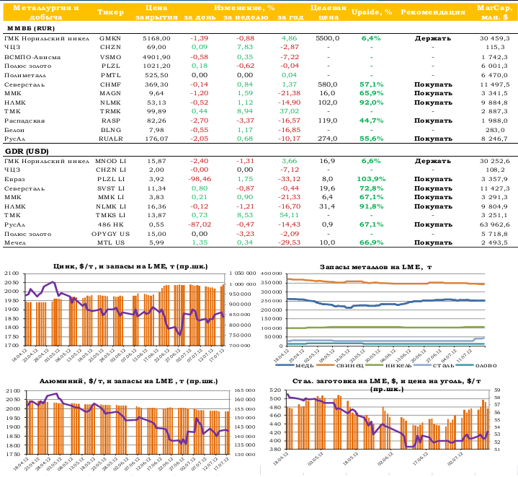Click the MAGN ticker cell
This screenshot has width=518, height=477.
tap(110, 93)
